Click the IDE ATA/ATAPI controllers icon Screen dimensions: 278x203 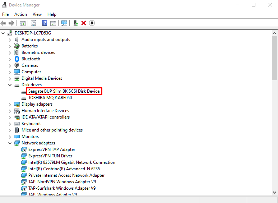pos(17,117)
